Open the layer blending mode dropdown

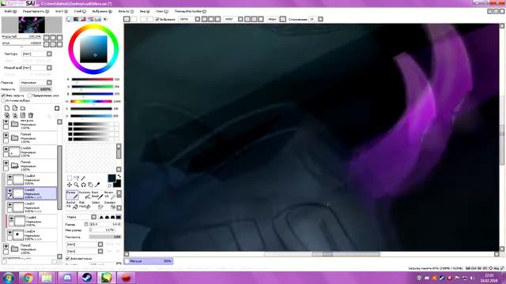(49, 82)
